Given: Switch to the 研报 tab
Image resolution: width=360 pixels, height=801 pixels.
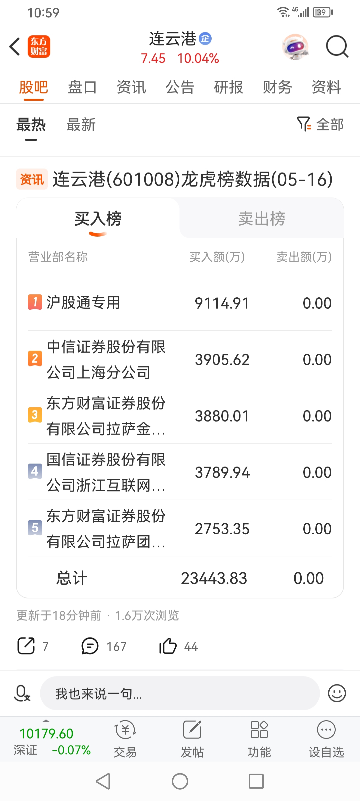Looking at the screenshot, I should tap(228, 87).
